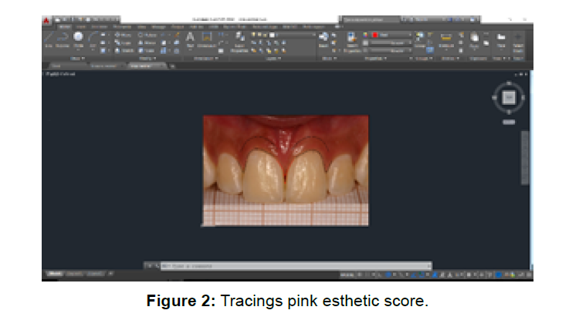The width and height of the screenshot is (569, 327).
Task: Toggle MODEL space button in status bar
Action: [348, 274]
